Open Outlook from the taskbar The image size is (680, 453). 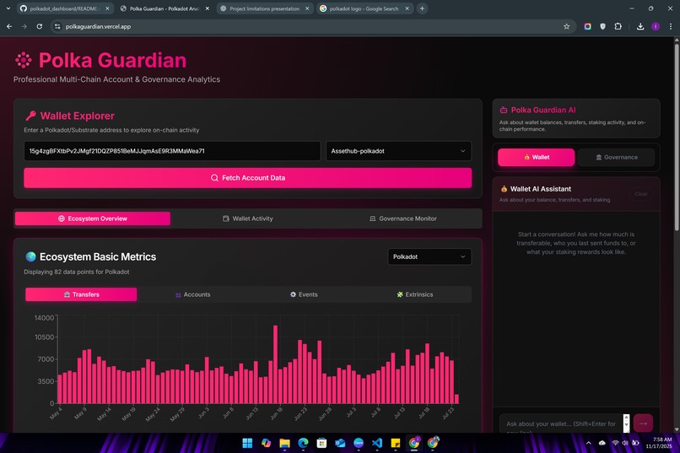point(340,443)
